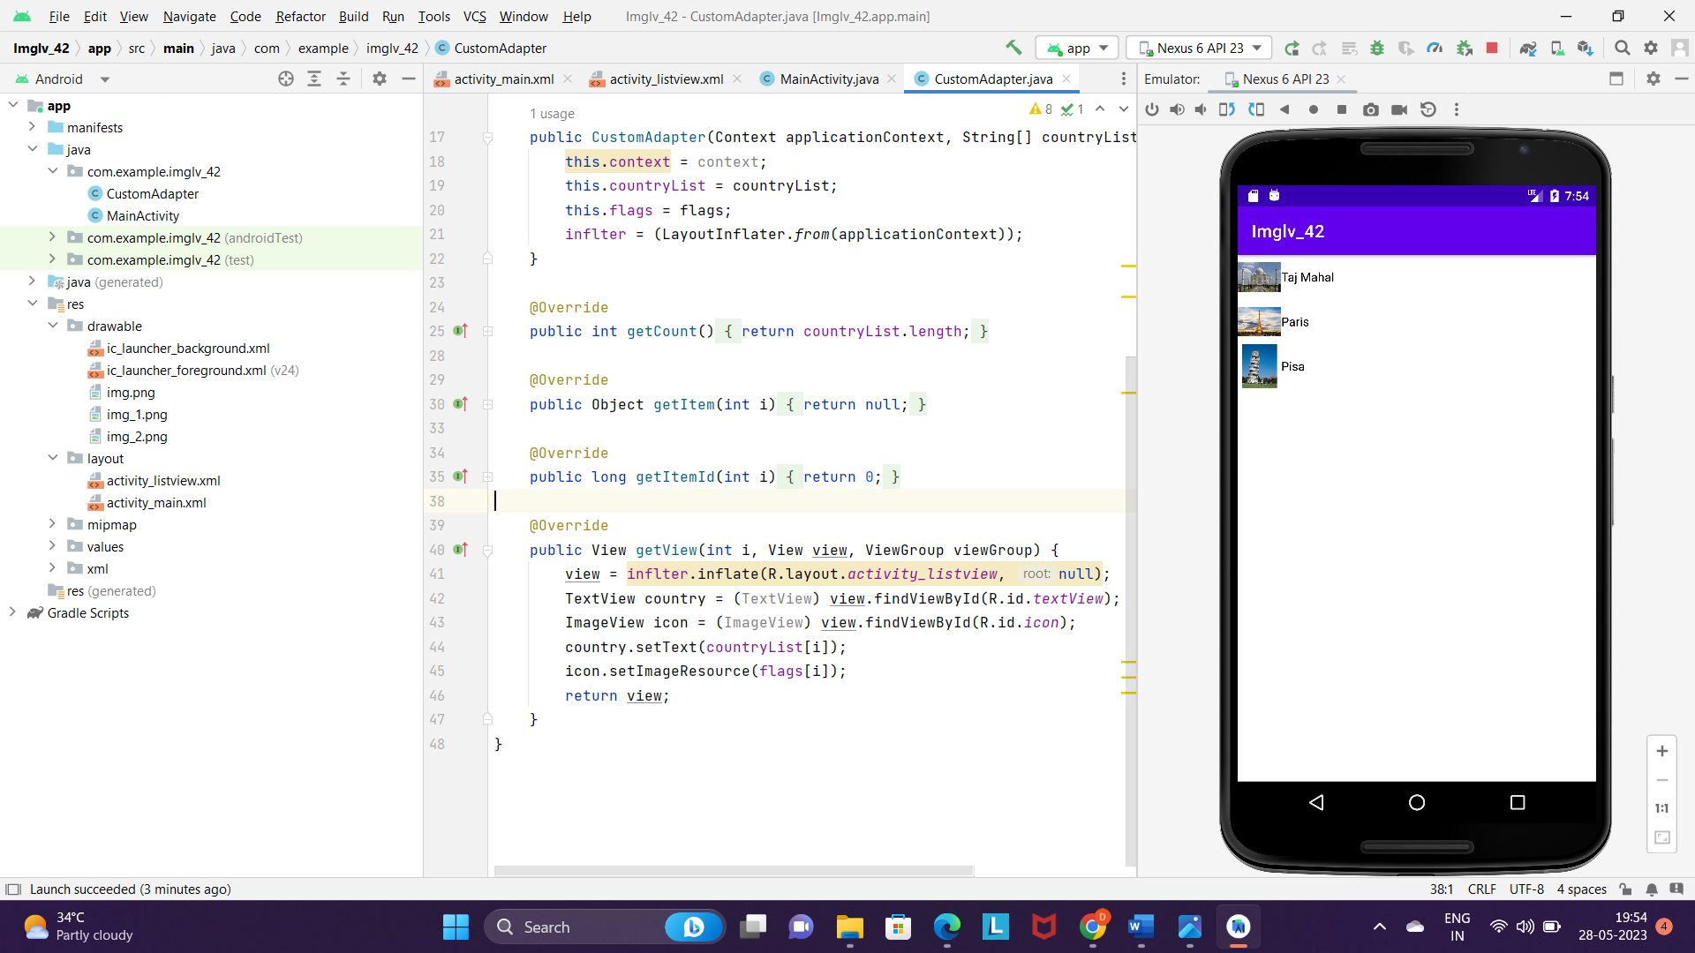This screenshot has height=953, width=1695.
Task: Toggle the emulator window mode icon
Action: coord(1616,79)
